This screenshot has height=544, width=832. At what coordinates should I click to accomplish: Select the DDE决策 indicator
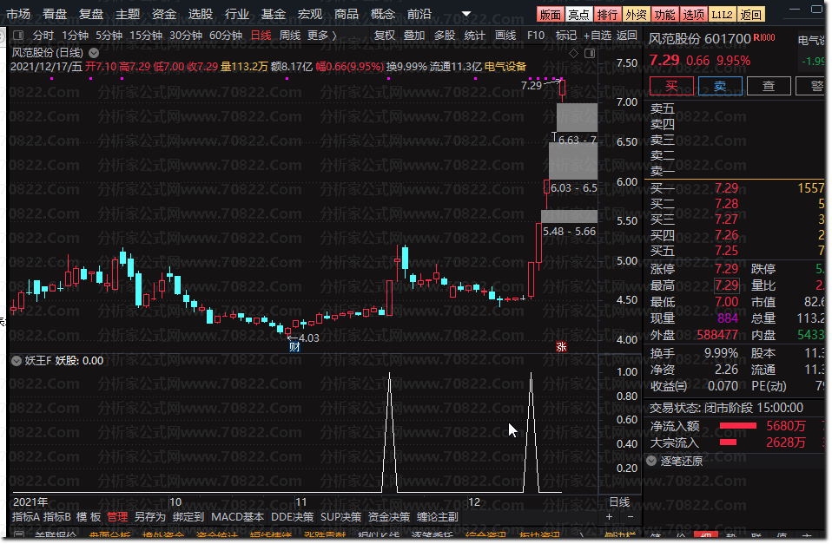[293, 517]
